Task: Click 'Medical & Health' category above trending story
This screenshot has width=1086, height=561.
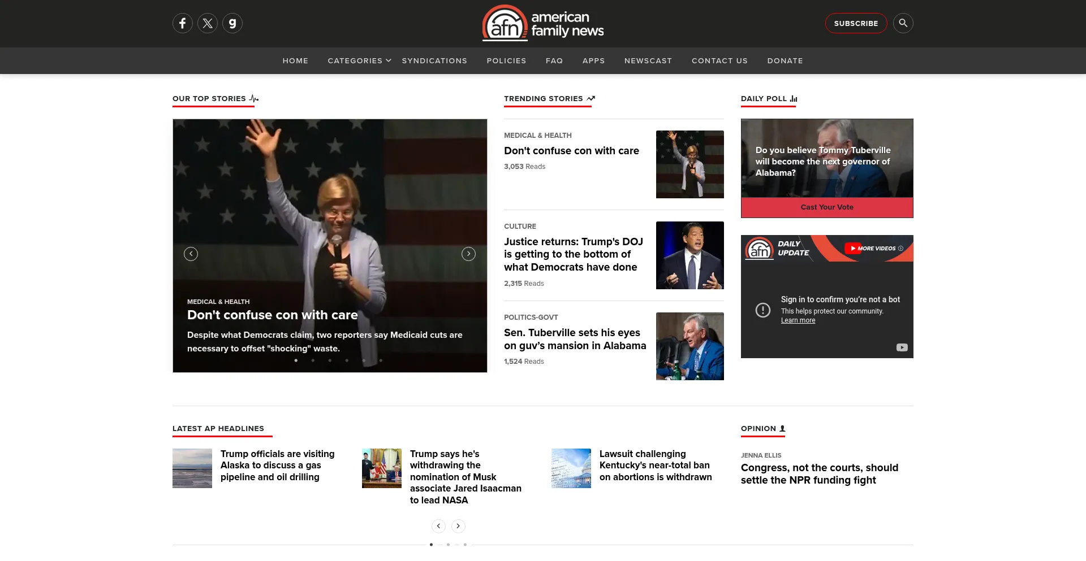Action: (x=538, y=136)
